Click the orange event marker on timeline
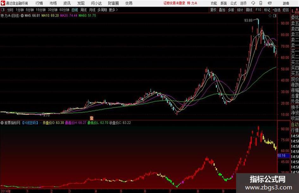 [x=91, y=118]
